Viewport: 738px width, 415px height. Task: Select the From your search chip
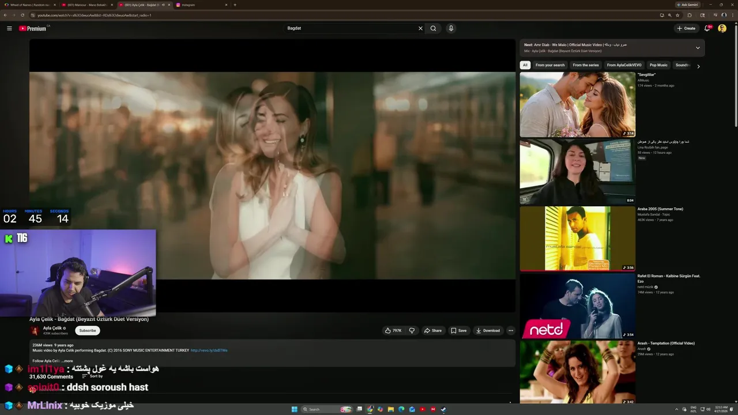pos(550,65)
